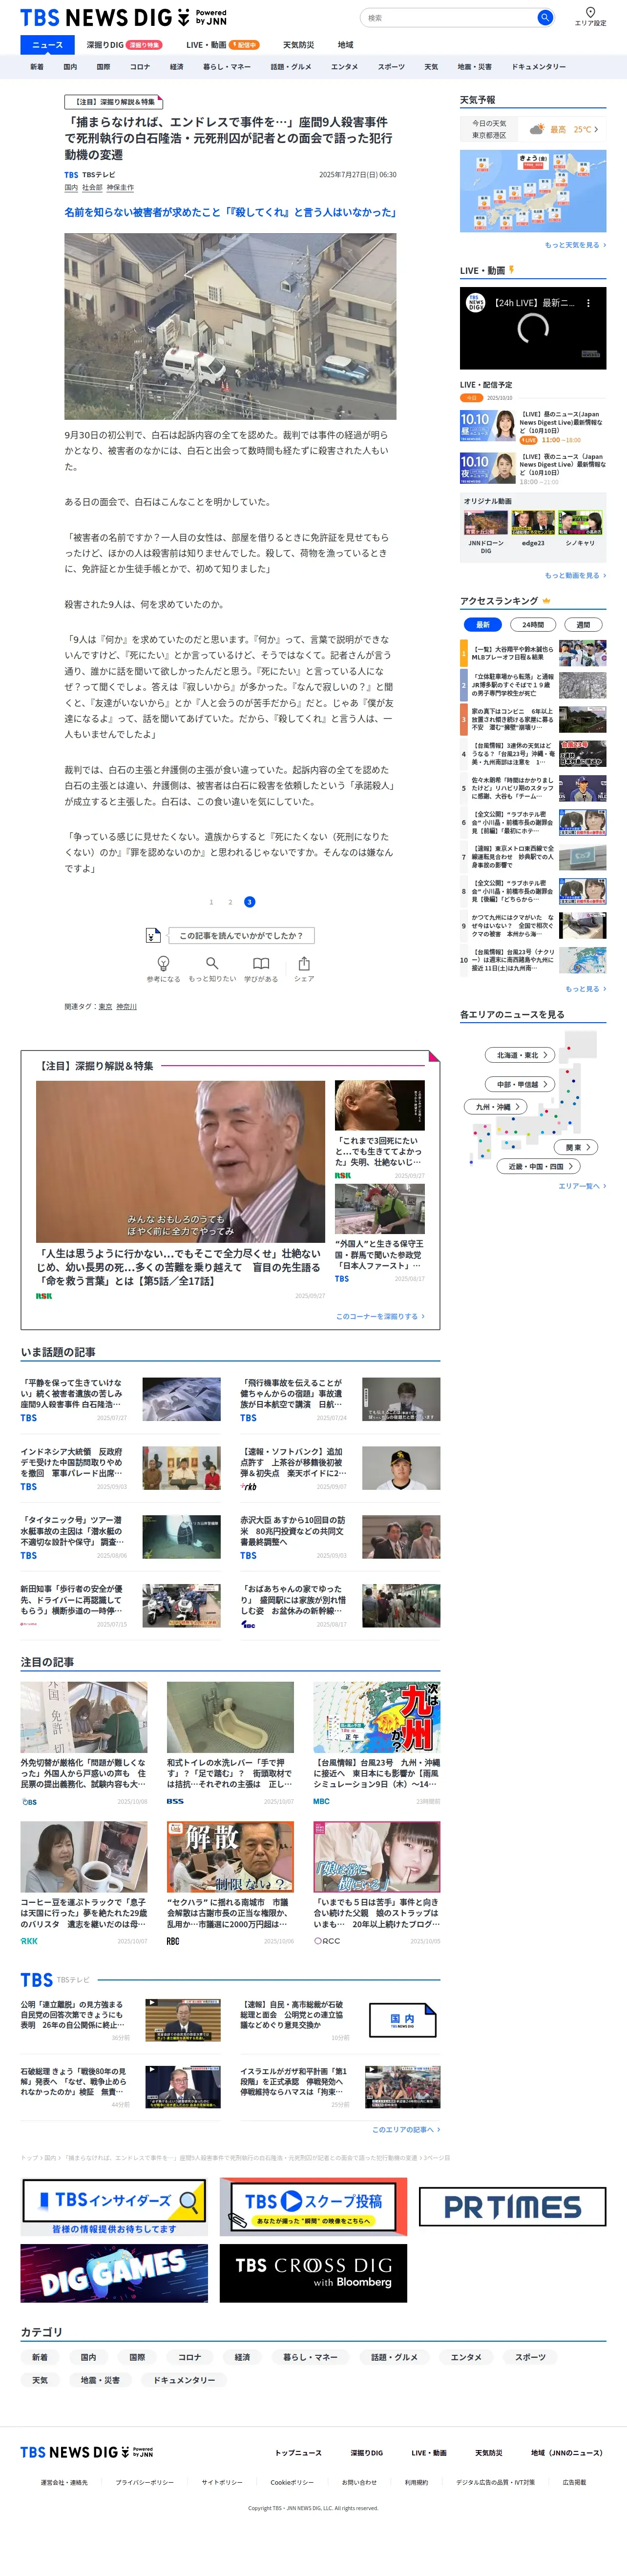
Task: Open 和式トイレの水洗レバー article thumbnail
Action: (230, 1717)
